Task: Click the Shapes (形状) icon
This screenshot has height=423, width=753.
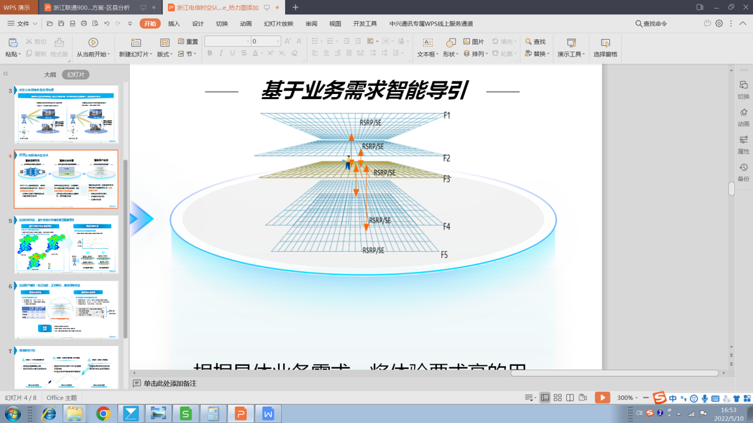Action: tap(451, 43)
